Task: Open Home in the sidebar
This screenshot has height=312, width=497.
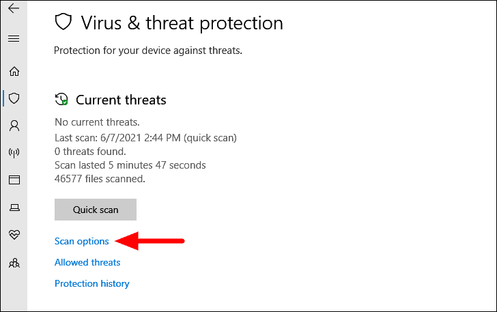Action: click(14, 71)
